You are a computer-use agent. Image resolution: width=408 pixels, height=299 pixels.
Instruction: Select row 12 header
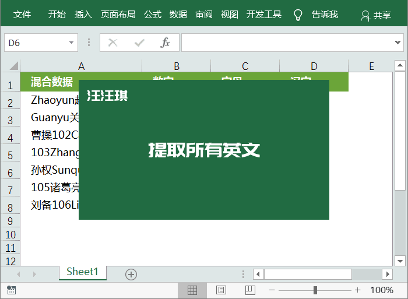click(x=10, y=261)
